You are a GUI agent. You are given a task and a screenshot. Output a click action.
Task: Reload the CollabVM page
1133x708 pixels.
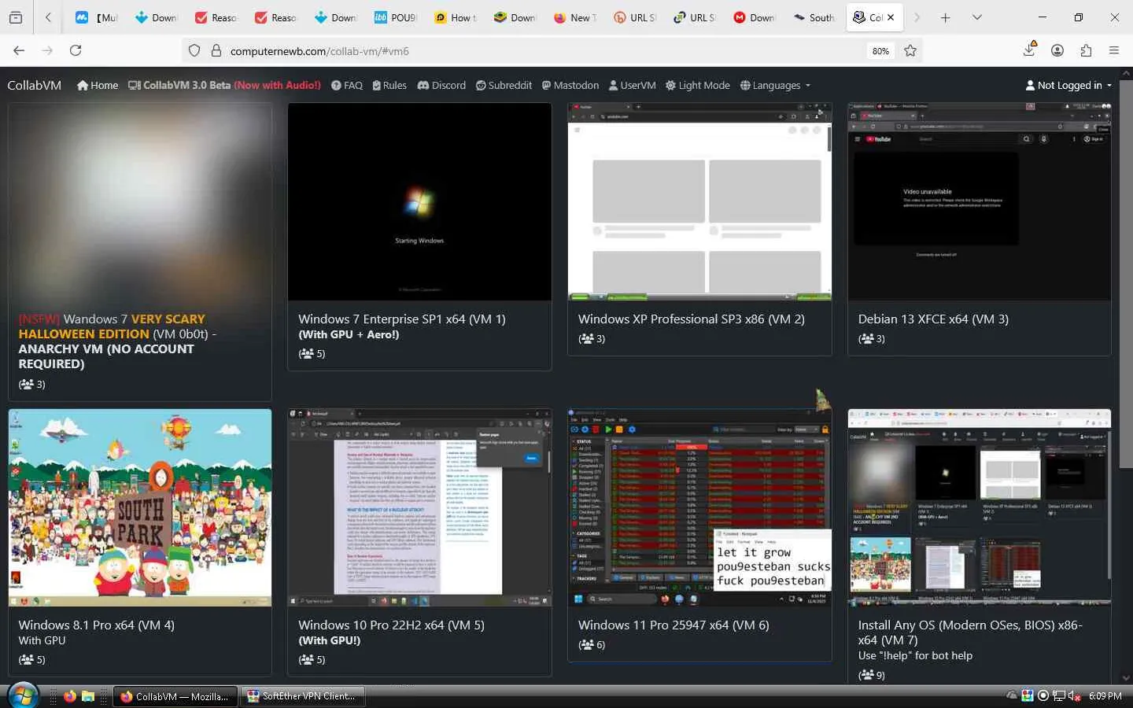coord(76,50)
